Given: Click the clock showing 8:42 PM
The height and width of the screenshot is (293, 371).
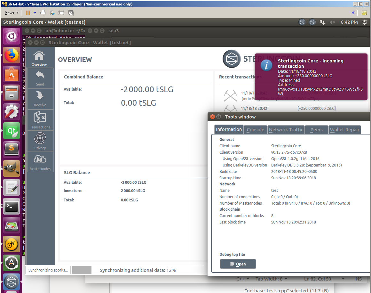Looking at the screenshot, I should (x=349, y=22).
